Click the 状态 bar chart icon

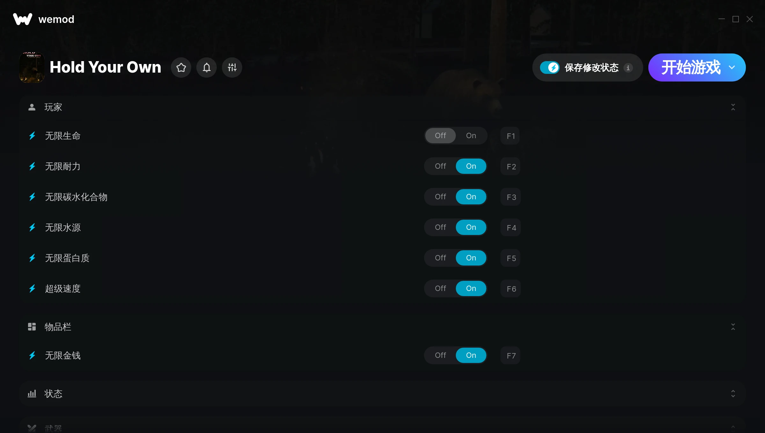click(32, 394)
